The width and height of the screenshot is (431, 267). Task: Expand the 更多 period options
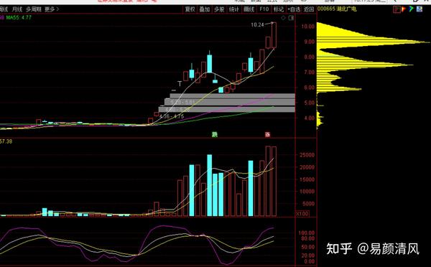(52, 9)
